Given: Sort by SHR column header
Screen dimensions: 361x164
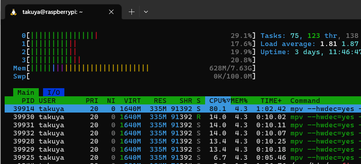Looking at the screenshot, I should tap(186, 101).
